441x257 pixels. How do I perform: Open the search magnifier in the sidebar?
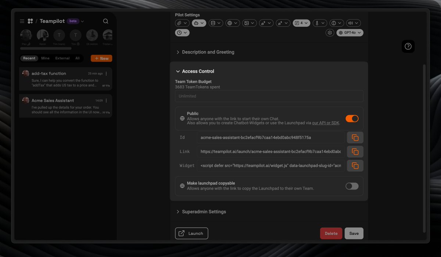tap(105, 21)
